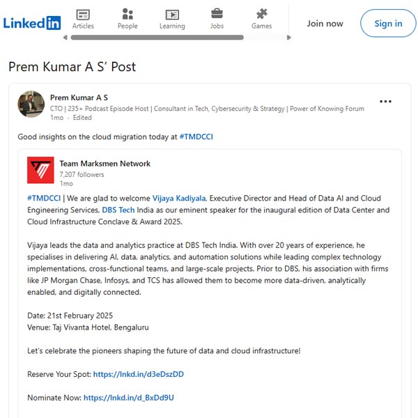Click the right arrow of nav scrollbar
Viewport: 418px width, 418px height.
[x=288, y=38]
